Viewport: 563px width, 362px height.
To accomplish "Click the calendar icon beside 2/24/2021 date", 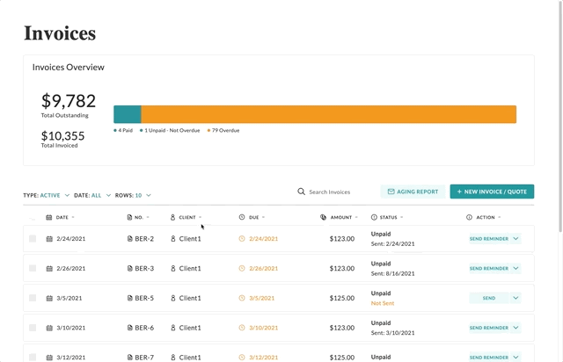I will click(49, 239).
